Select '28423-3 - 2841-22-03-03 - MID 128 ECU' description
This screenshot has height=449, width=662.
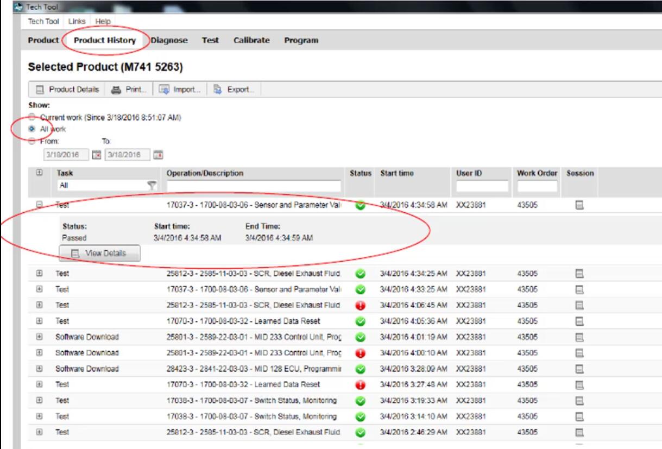point(254,369)
